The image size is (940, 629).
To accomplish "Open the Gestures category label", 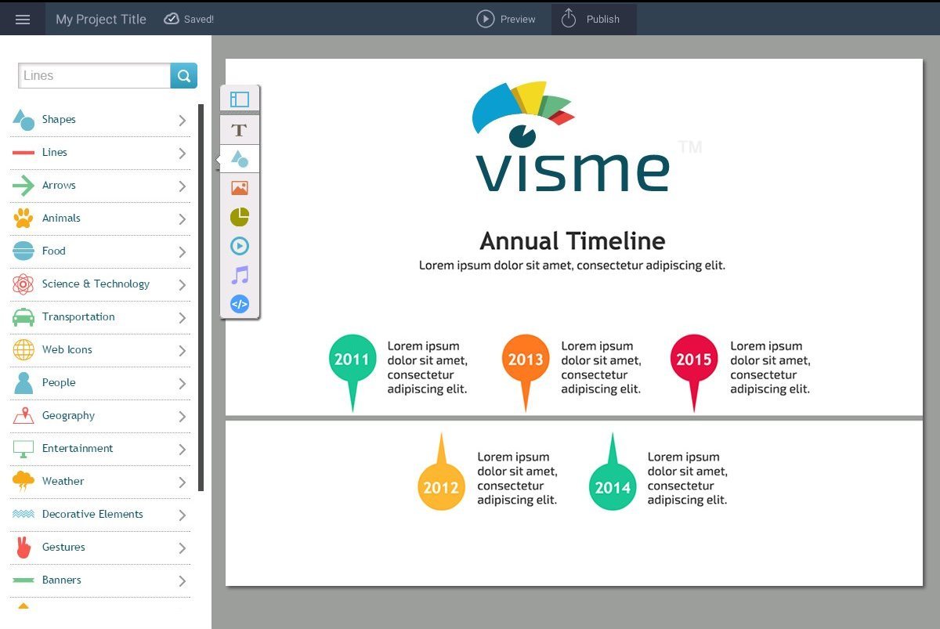I will tap(63, 547).
